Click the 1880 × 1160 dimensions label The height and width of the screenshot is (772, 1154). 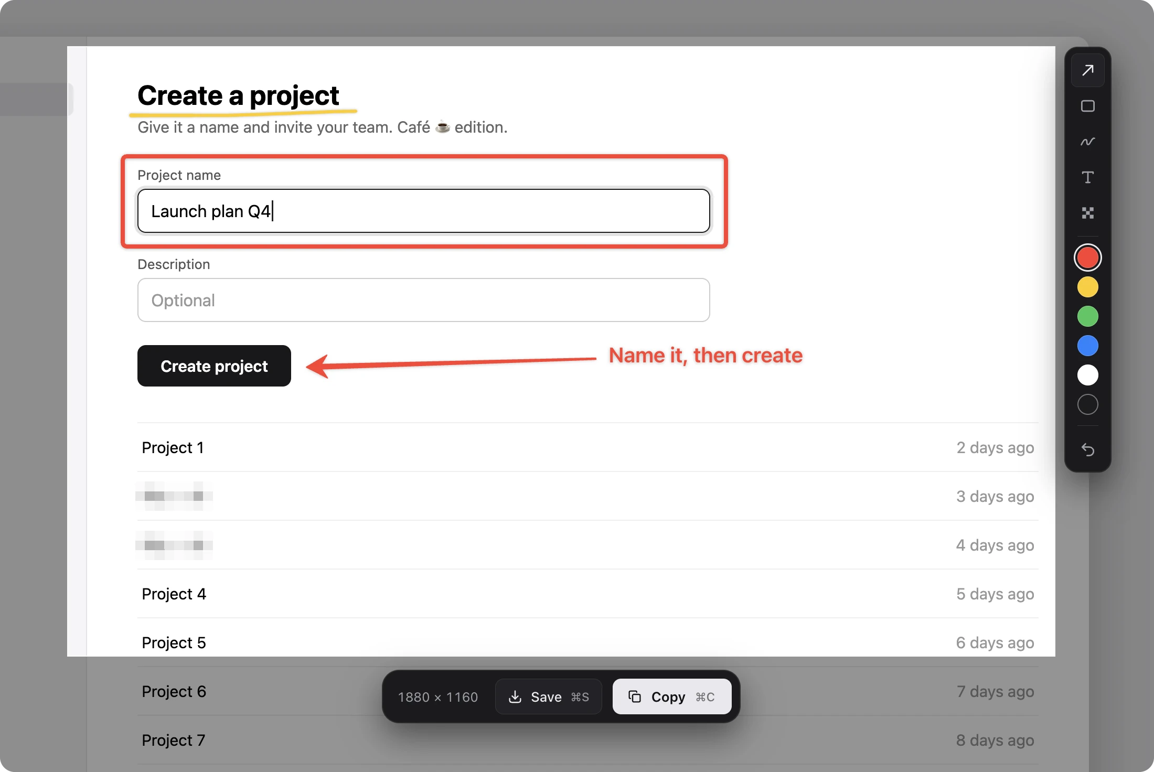tap(438, 697)
